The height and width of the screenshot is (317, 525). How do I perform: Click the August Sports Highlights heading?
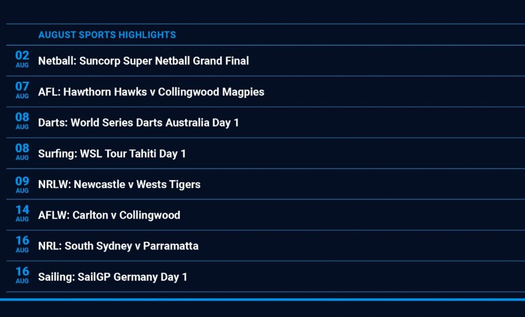click(x=107, y=35)
